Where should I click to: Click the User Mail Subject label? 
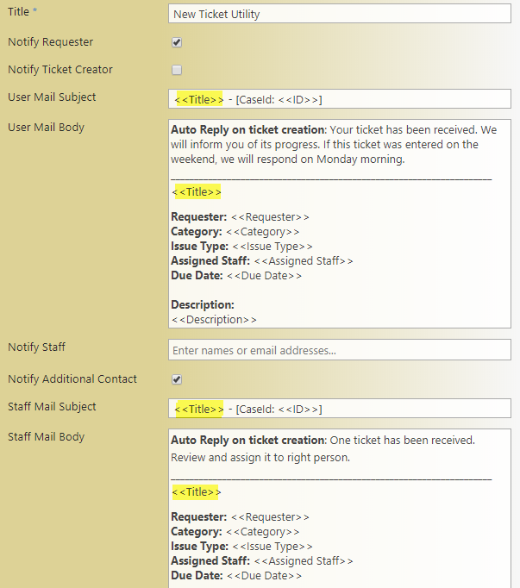[x=52, y=97]
